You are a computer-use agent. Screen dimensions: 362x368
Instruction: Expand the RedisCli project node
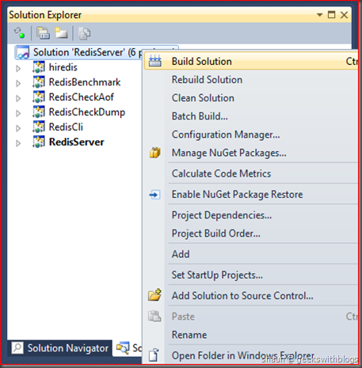tap(18, 128)
